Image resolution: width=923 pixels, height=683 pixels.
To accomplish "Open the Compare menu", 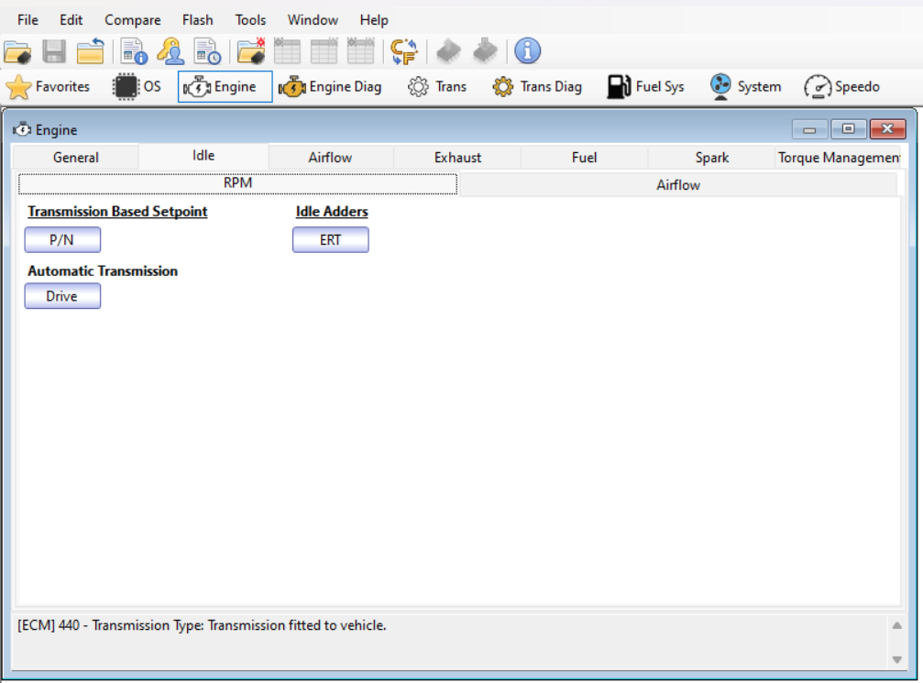I will [132, 20].
